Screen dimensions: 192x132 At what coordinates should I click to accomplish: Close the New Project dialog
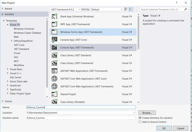[186, 3]
